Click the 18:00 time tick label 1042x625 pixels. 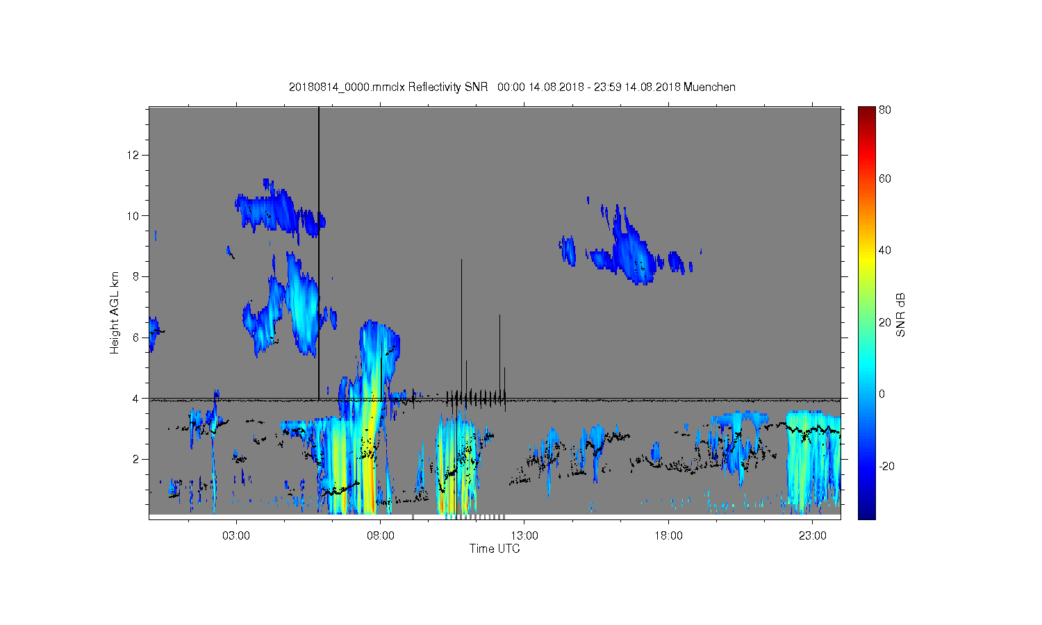(669, 536)
